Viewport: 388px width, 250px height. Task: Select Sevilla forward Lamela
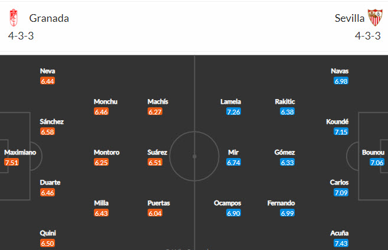click(231, 101)
